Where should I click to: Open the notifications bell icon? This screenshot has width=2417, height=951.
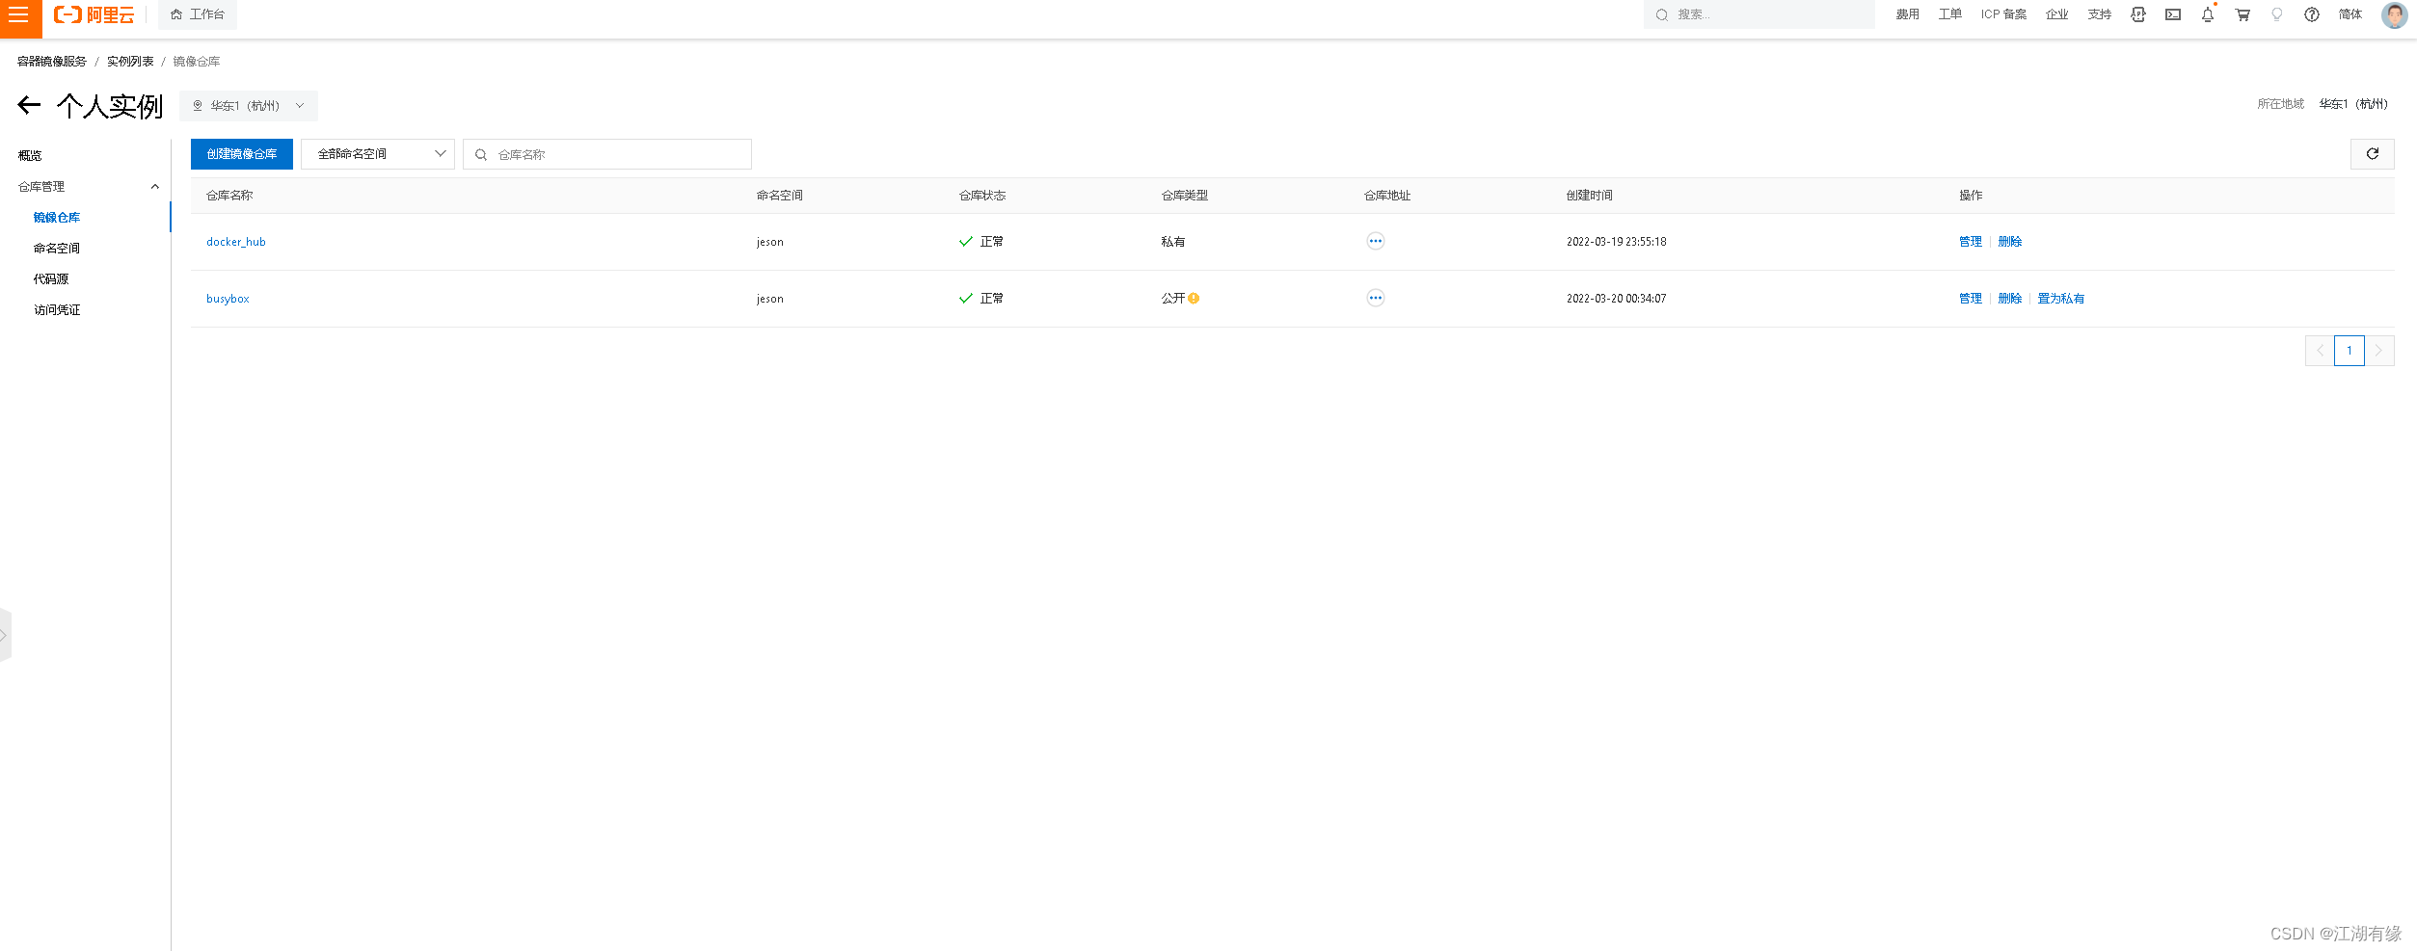point(2207,14)
